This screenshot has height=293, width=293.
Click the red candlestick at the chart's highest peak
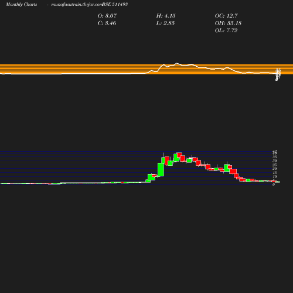tap(179, 155)
